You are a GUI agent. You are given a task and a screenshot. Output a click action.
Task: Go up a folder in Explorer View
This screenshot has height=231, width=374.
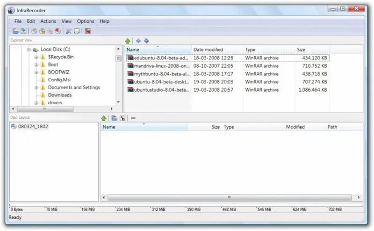pyautogui.click(x=128, y=41)
